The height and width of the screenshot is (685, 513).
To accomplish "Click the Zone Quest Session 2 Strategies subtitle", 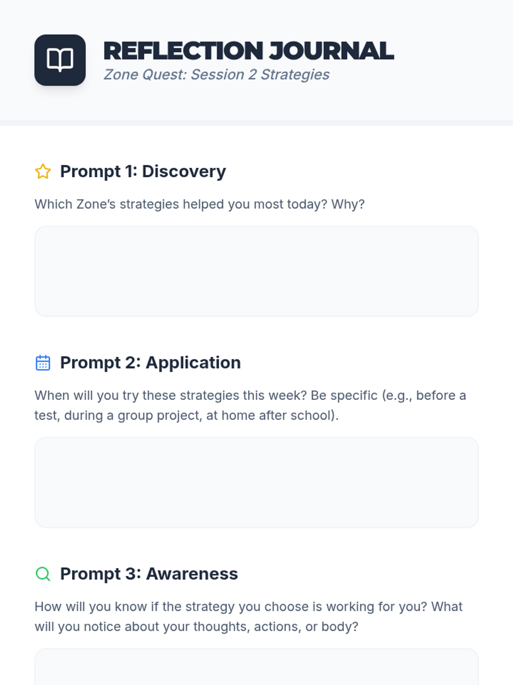I will coord(216,74).
